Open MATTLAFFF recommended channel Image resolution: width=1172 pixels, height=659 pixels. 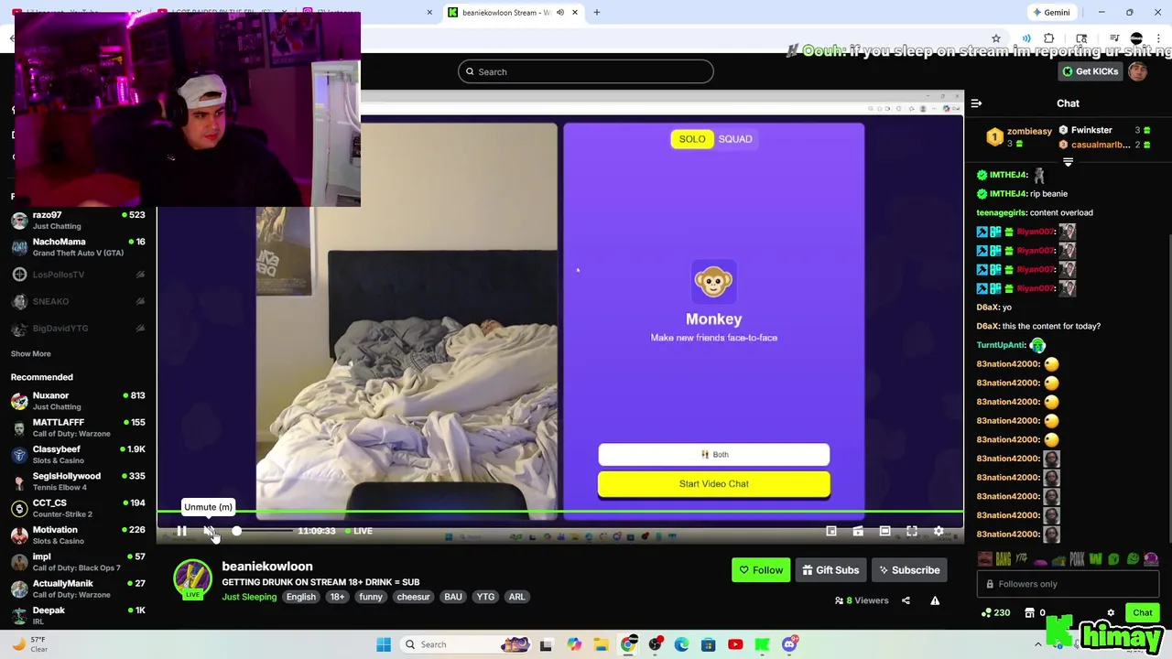pyautogui.click(x=79, y=427)
